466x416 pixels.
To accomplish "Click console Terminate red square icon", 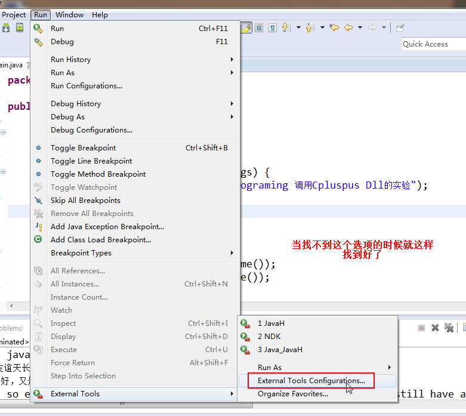I will click(421, 328).
